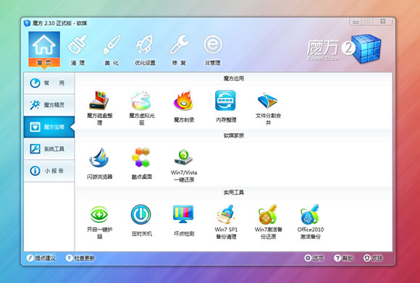Open 小报告 in the sidebar
Image resolution: width=420 pixels, height=283 pixels.
click(49, 171)
